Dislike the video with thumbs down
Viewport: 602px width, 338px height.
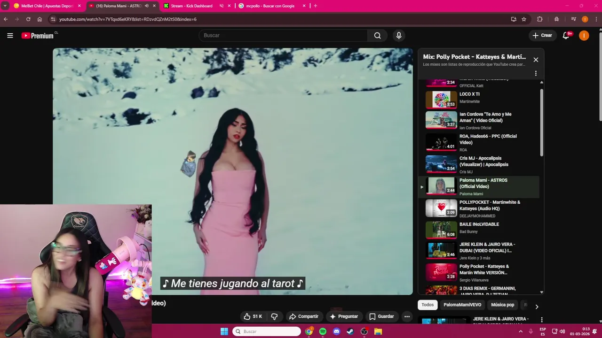tap(274, 316)
